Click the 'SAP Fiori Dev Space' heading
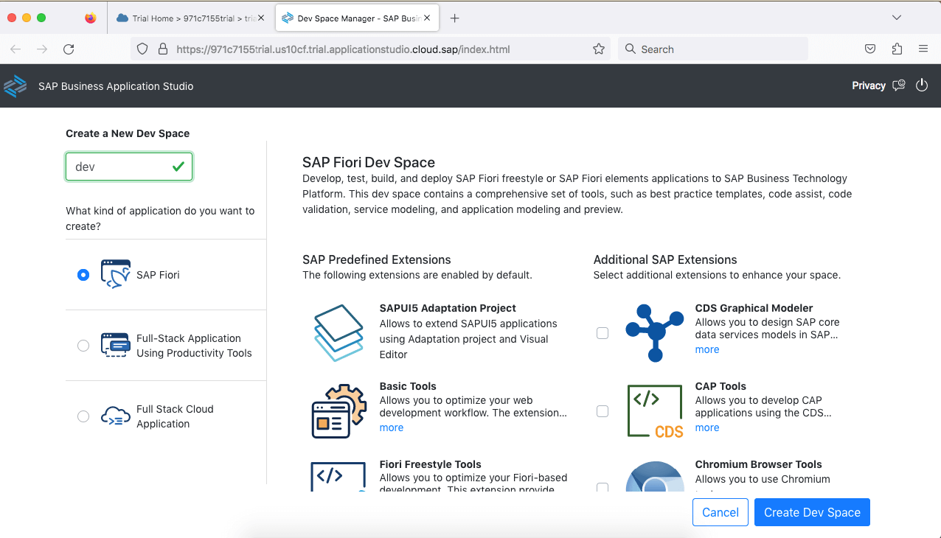941x538 pixels. tap(369, 162)
